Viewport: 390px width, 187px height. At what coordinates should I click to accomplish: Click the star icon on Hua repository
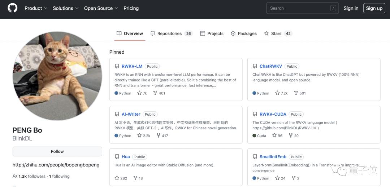(117, 178)
